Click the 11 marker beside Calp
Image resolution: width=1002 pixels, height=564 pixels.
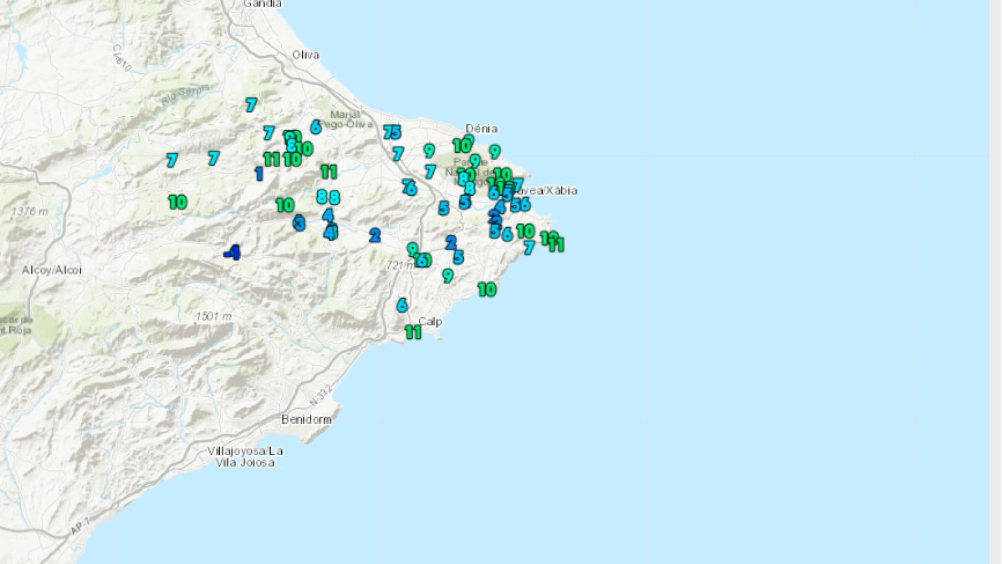[x=413, y=332]
